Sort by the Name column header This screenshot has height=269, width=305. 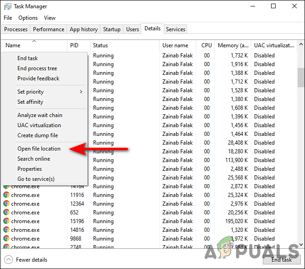pyautogui.click(x=34, y=45)
